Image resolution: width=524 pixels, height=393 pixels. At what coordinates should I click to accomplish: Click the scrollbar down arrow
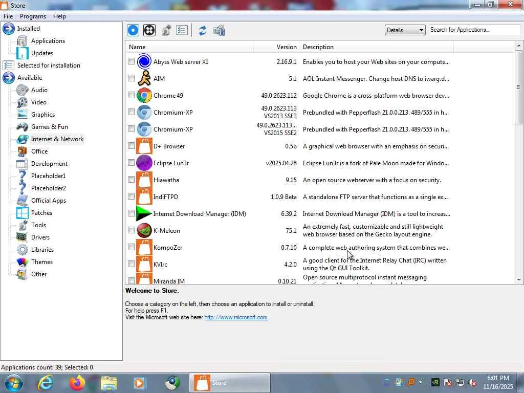click(x=518, y=280)
